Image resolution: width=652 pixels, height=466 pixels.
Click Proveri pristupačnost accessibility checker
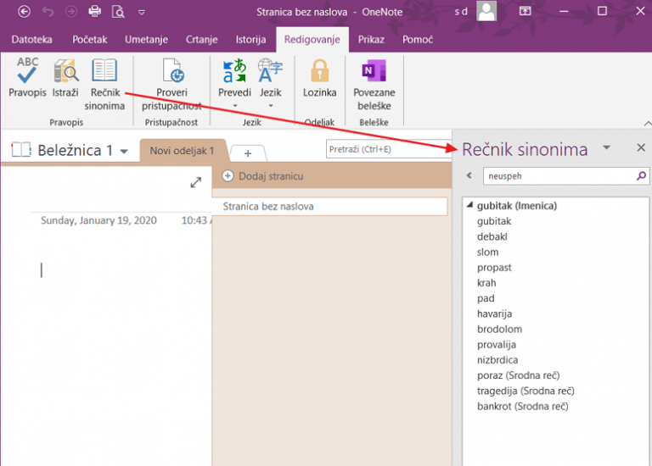point(171,84)
